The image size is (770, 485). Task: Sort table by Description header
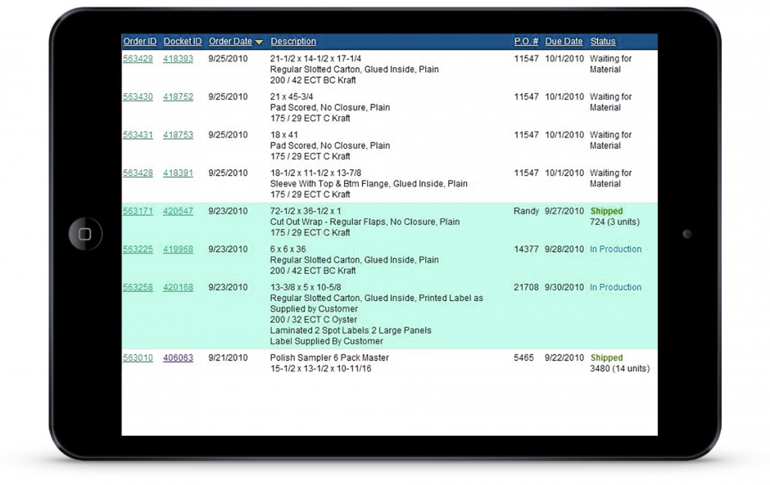(293, 42)
